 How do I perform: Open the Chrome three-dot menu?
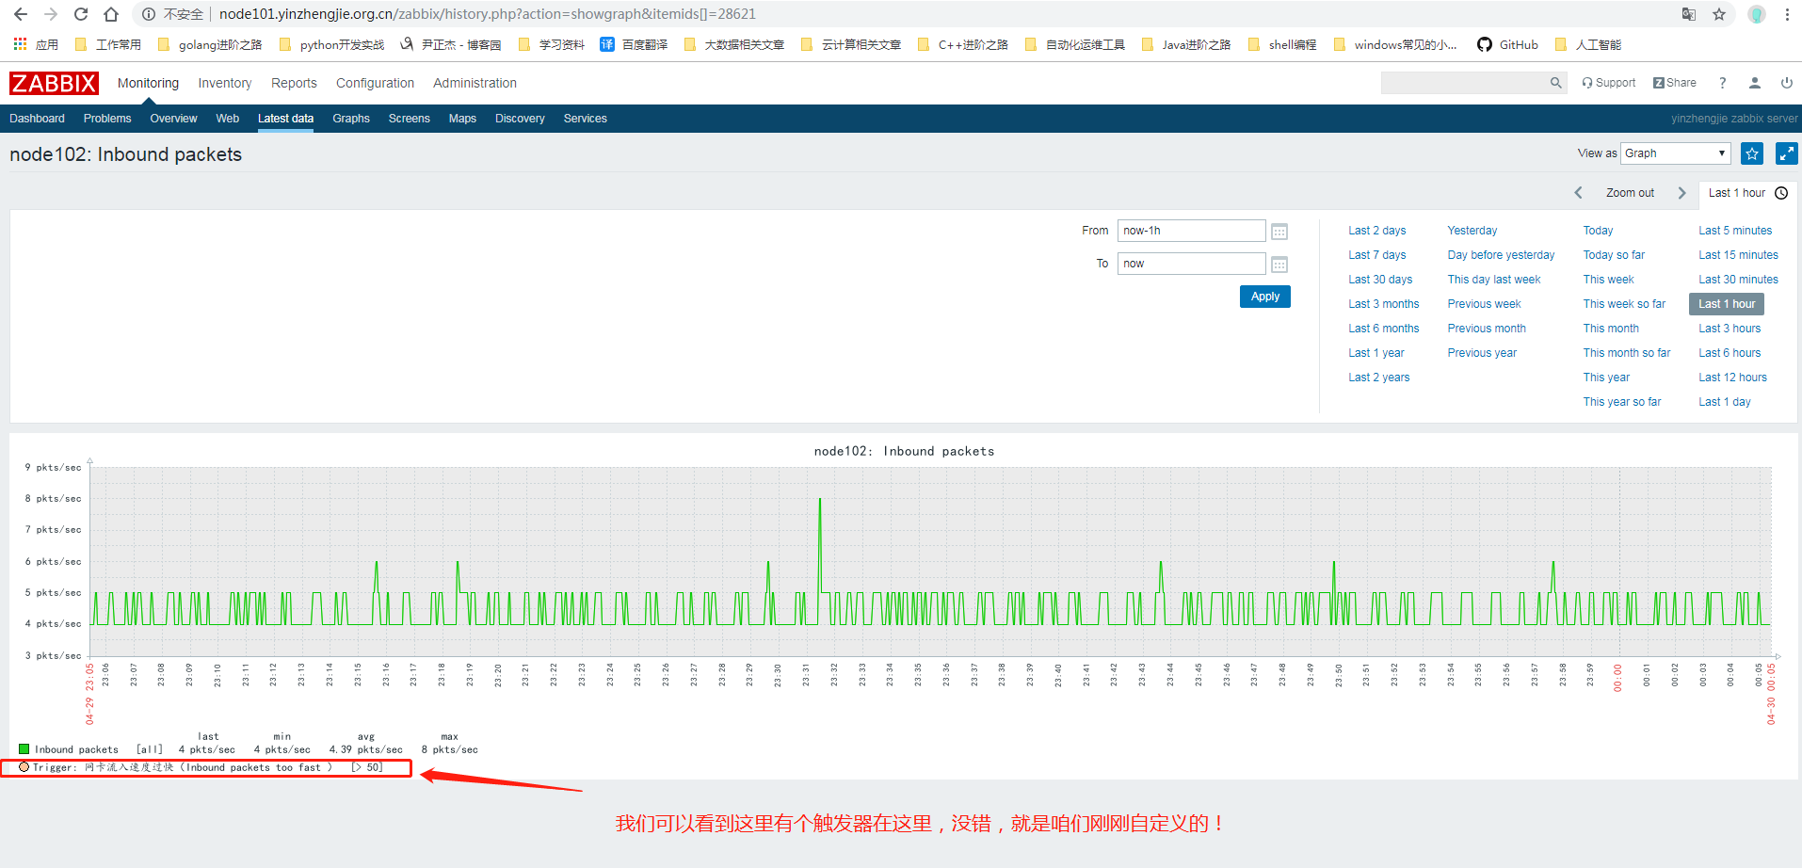click(x=1787, y=14)
